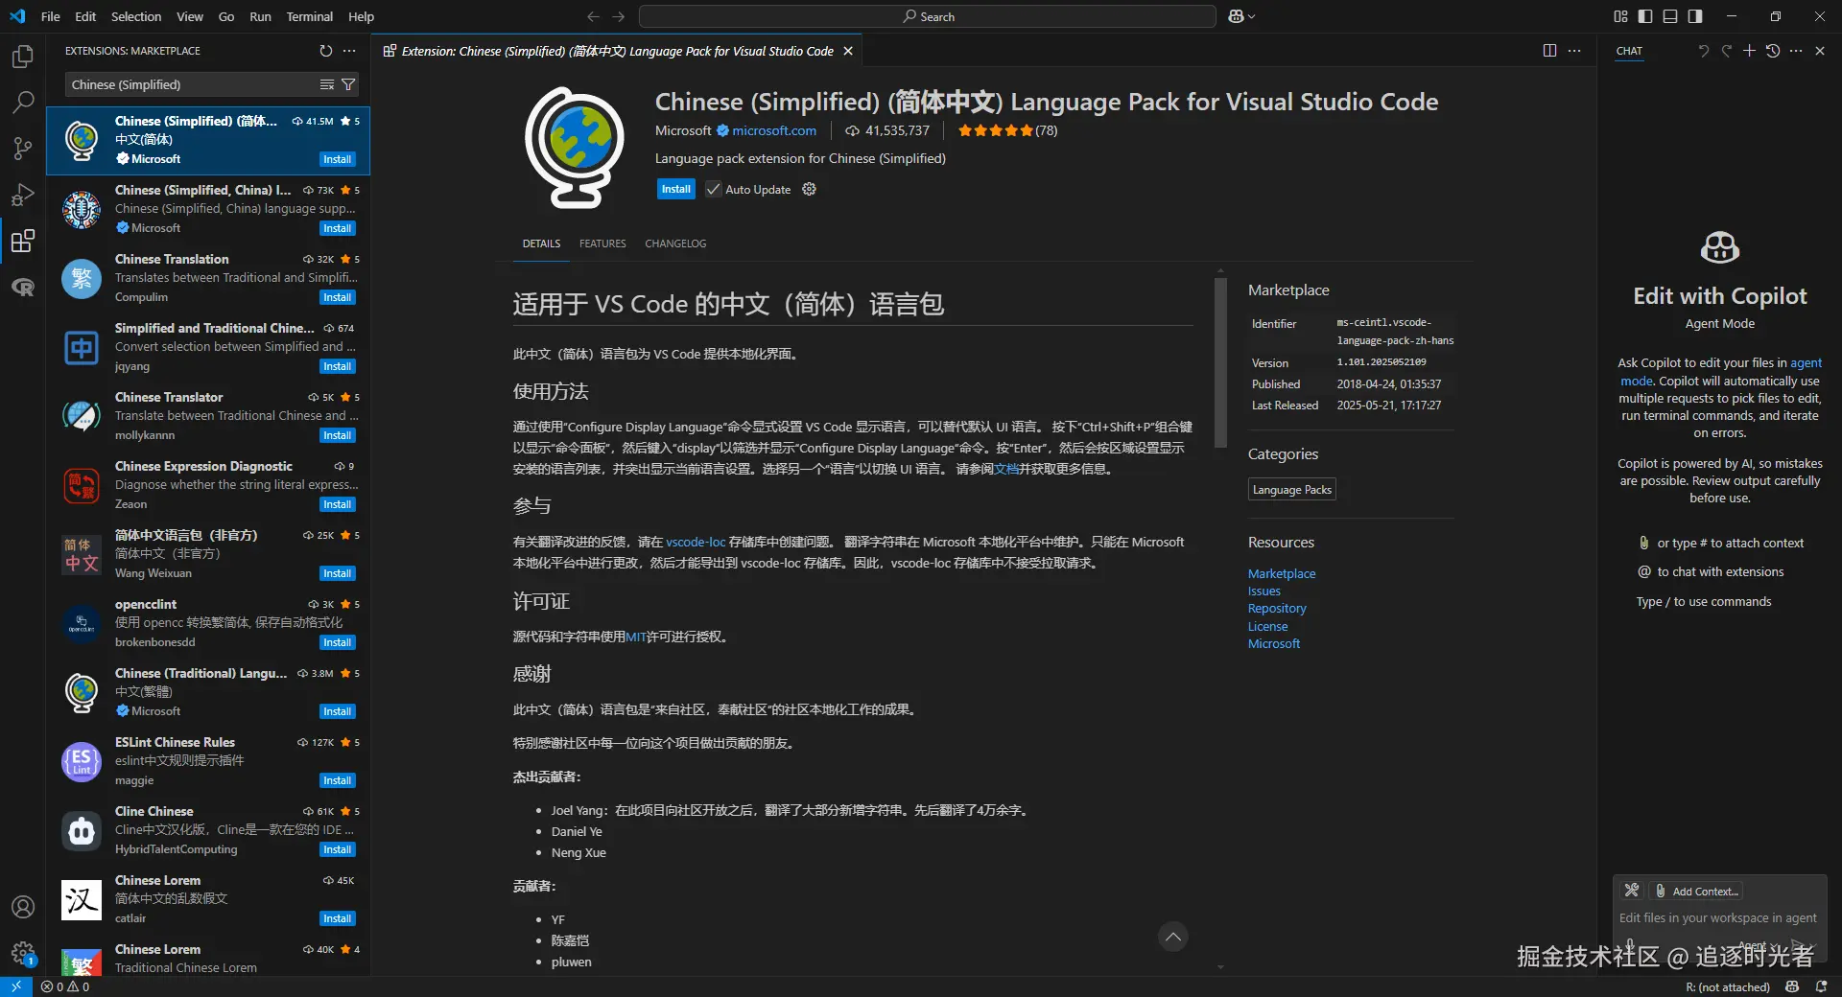Install ESLint Chinese Rules extension

pyautogui.click(x=337, y=780)
